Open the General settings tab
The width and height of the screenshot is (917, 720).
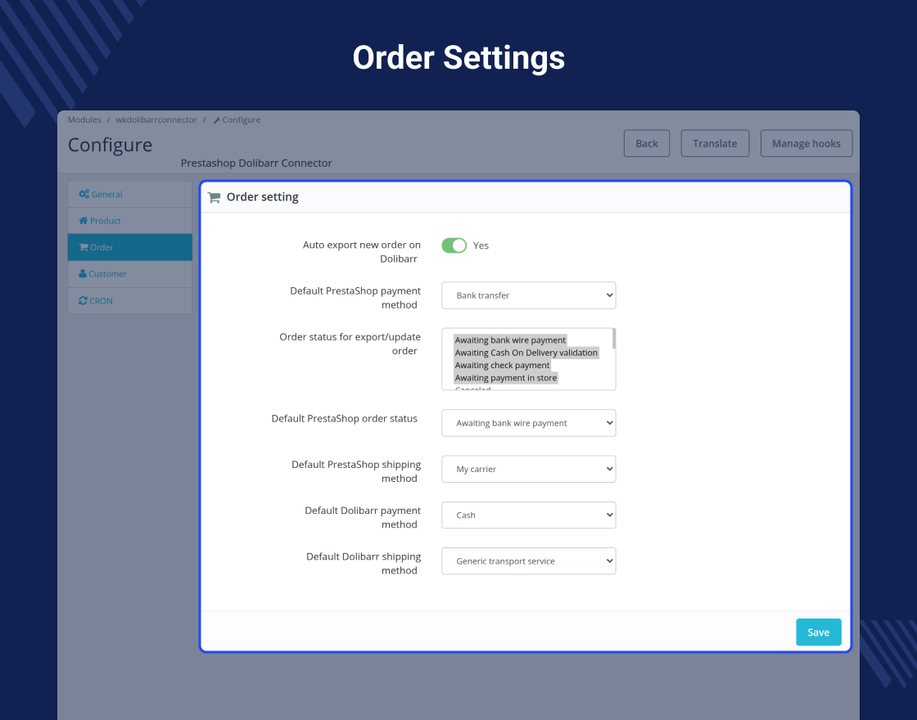point(130,194)
